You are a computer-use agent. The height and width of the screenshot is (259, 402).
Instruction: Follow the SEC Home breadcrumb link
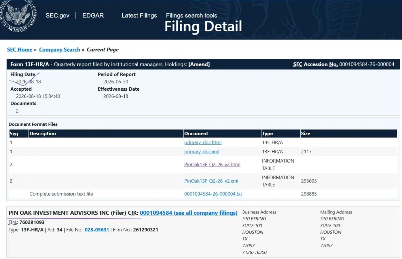tap(20, 49)
